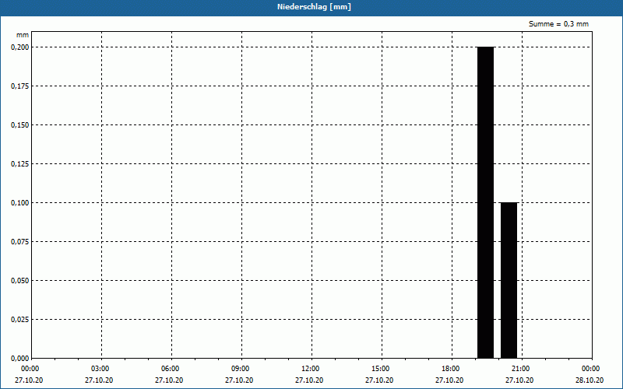This screenshot has width=623, height=389.
Task: Click the 0,000 y-axis value
Action: point(20,359)
